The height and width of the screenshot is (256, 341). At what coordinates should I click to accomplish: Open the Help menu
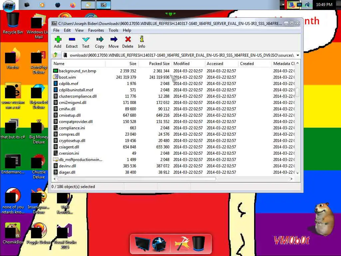click(x=127, y=30)
